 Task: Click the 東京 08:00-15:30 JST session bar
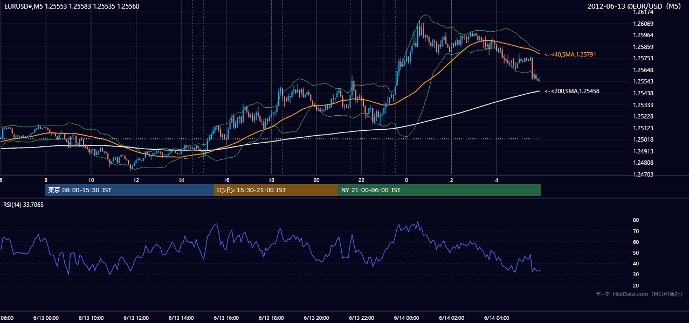[129, 190]
